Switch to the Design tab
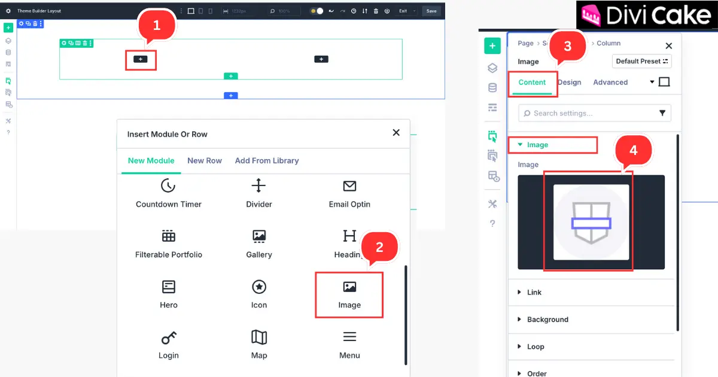Screen dimensions: 718x377 [570, 83]
